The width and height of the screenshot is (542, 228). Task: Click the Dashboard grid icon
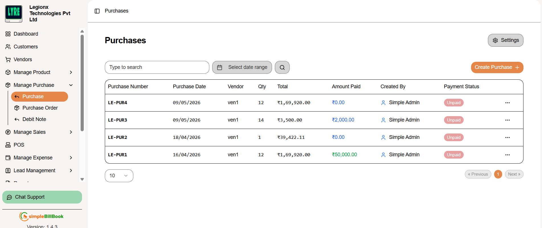pos(8,34)
